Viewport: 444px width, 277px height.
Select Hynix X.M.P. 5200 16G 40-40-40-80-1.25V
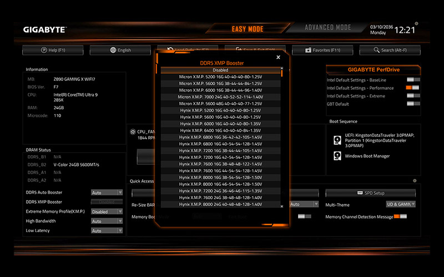tap(220, 110)
